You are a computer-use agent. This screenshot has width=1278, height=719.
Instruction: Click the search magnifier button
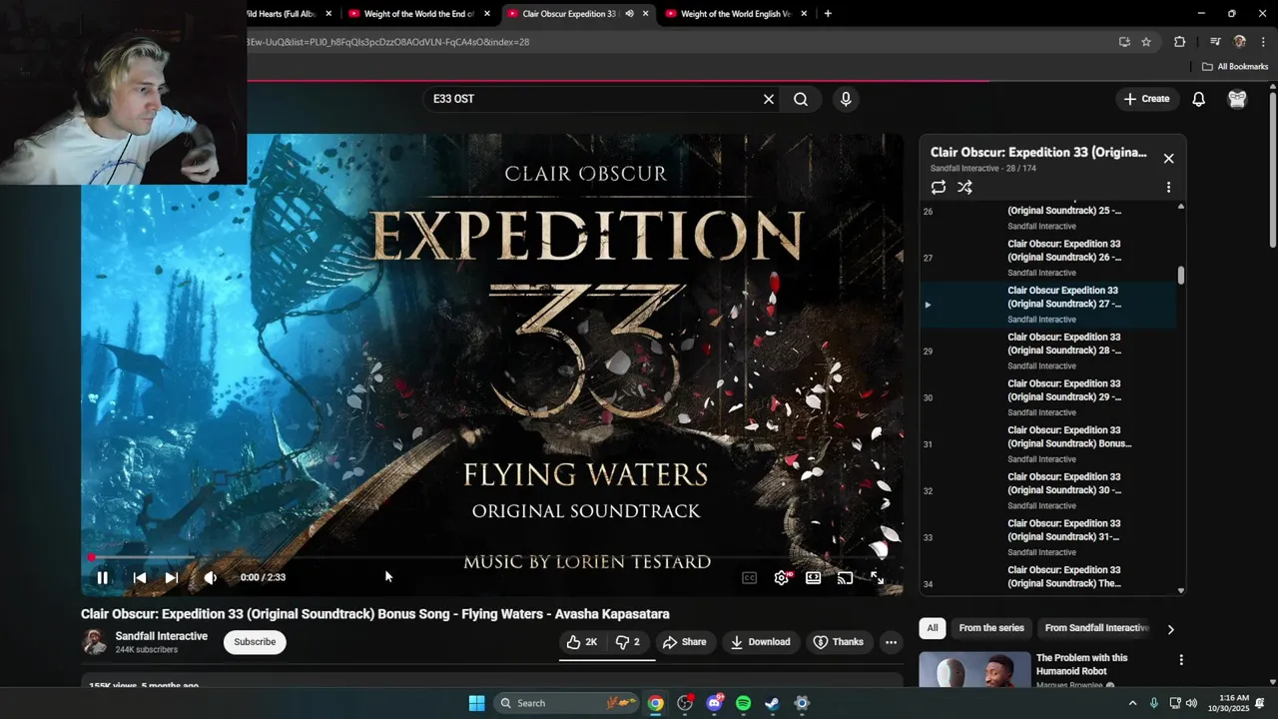(801, 99)
